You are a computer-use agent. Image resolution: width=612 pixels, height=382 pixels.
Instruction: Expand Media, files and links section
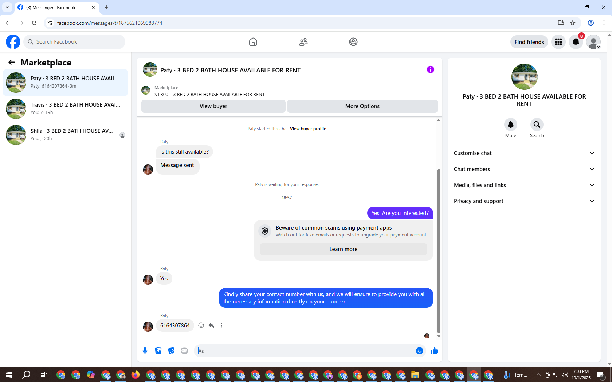click(x=524, y=185)
